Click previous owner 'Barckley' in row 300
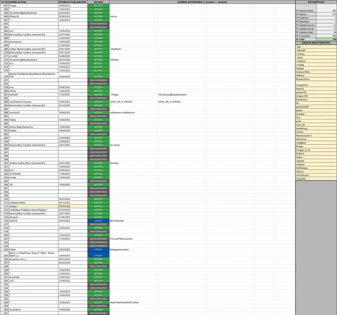Image resolution: width=337 pixels, height=315 pixels. pyautogui.click(x=133, y=163)
